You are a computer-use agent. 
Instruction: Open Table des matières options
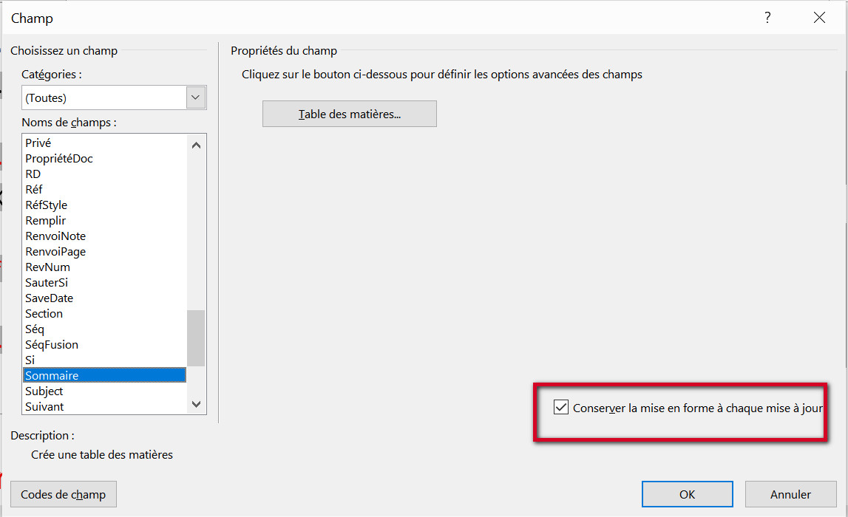(x=349, y=114)
